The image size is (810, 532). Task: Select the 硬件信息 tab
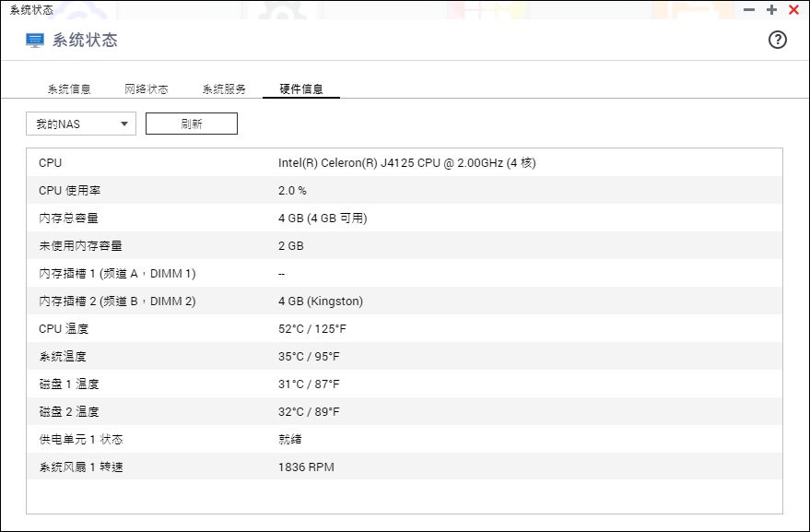pos(301,89)
